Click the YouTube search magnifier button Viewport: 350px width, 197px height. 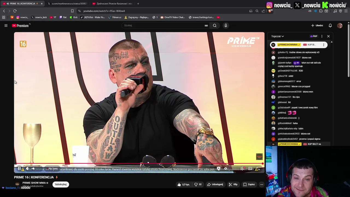pyautogui.click(x=215, y=25)
